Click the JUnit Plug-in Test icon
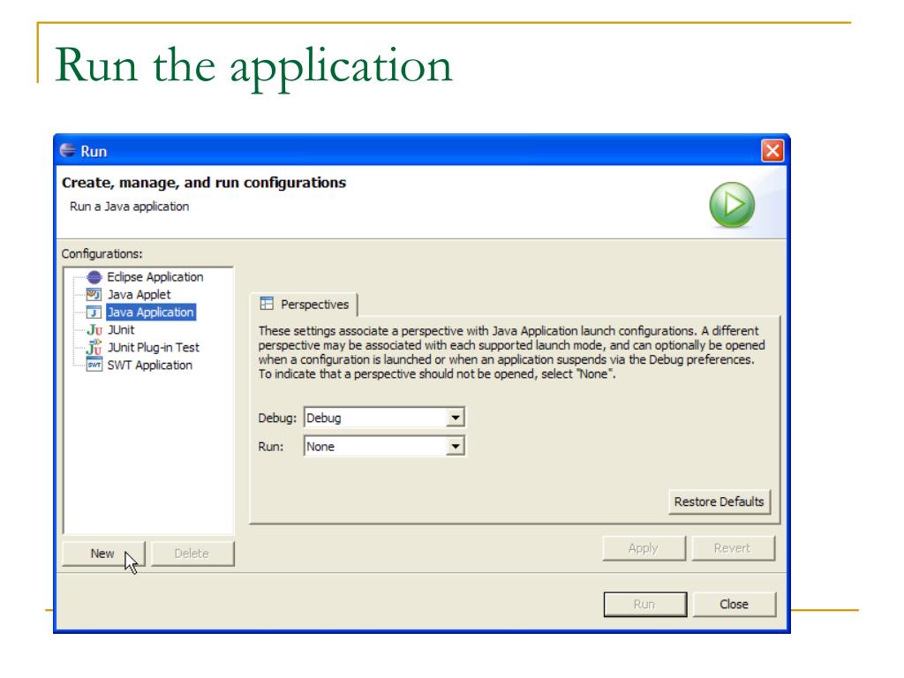Image resolution: width=904 pixels, height=678 pixels. coord(94,347)
